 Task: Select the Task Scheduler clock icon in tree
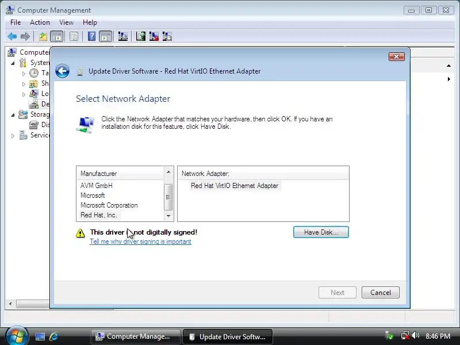(x=34, y=73)
